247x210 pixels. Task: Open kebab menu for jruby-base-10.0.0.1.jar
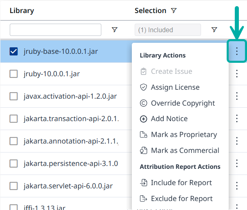pos(236,51)
